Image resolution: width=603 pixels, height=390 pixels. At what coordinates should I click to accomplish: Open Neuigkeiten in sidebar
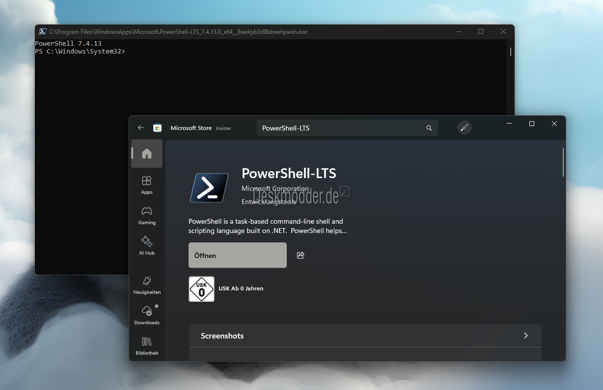(x=147, y=285)
